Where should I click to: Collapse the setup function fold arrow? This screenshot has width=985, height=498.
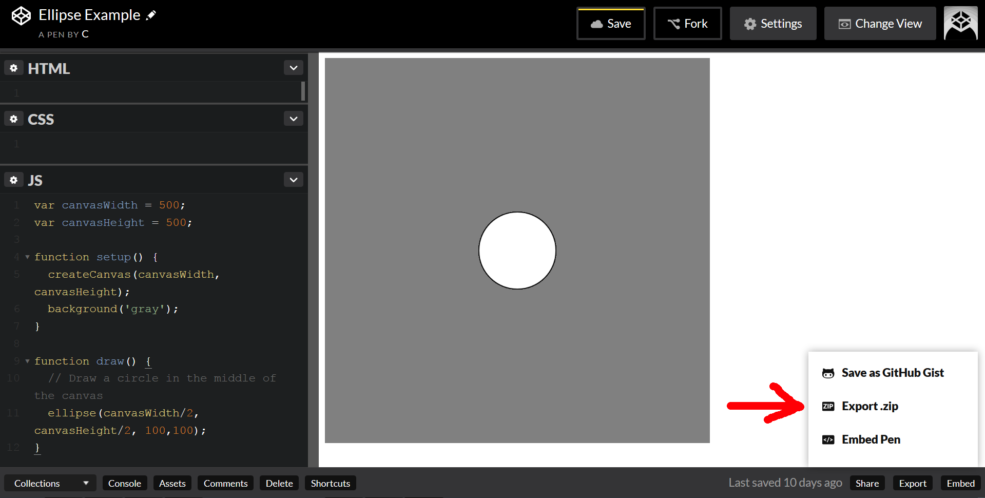[27, 257]
